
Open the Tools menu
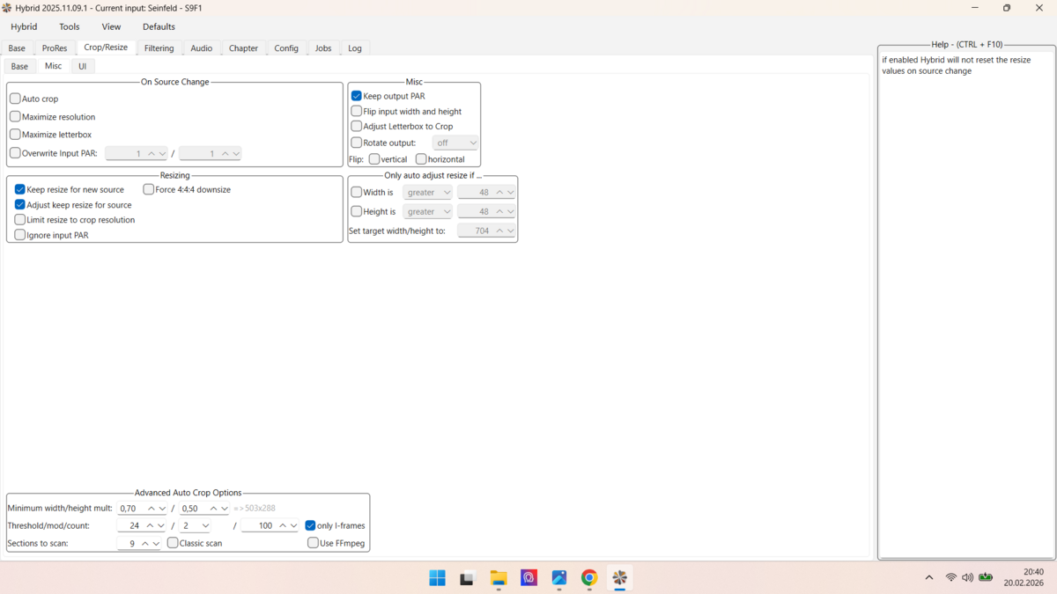pyautogui.click(x=69, y=27)
